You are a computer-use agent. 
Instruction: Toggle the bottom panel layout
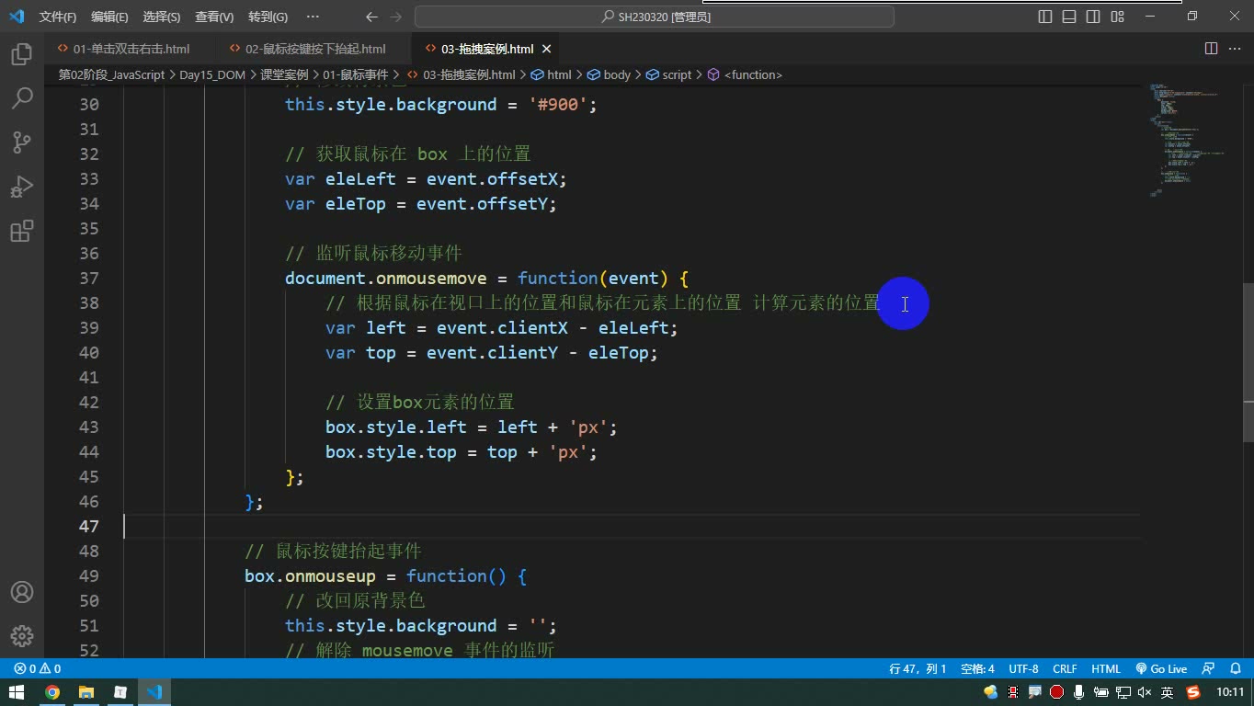point(1069,17)
